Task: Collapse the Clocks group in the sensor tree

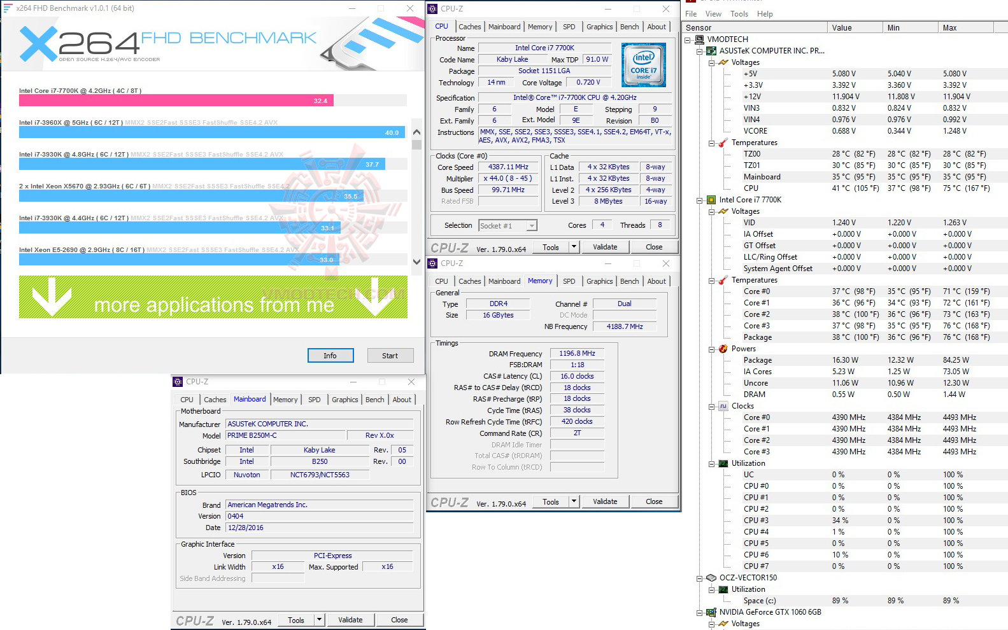Action: point(712,406)
